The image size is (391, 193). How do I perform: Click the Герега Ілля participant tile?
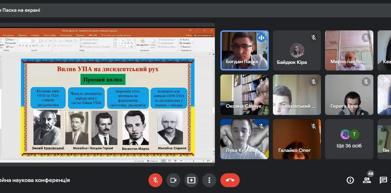click(x=349, y=95)
